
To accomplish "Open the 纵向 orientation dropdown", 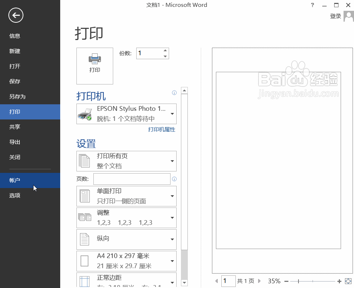I will [127, 239].
